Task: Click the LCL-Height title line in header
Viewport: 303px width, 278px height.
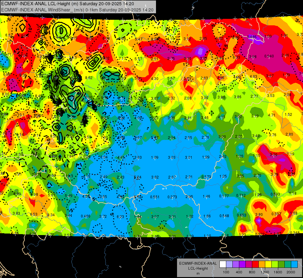Action: pyautogui.click(x=67, y=4)
